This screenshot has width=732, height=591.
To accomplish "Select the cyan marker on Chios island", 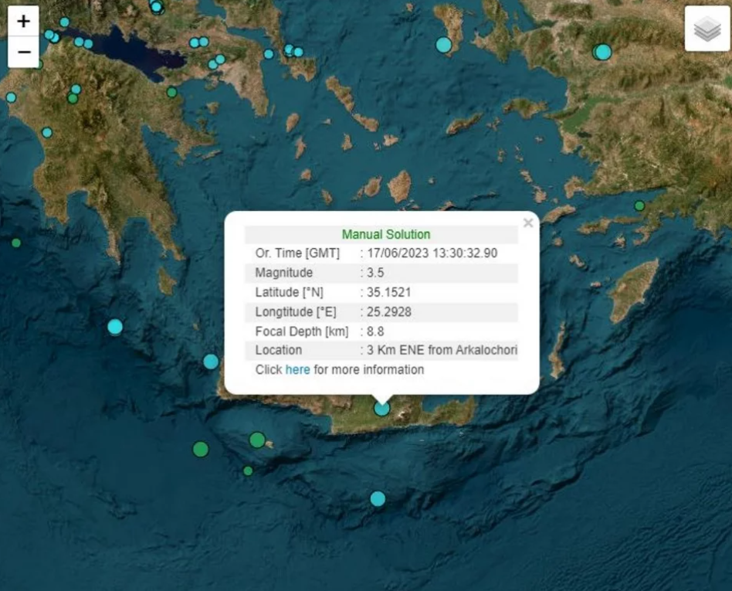I will (x=443, y=45).
